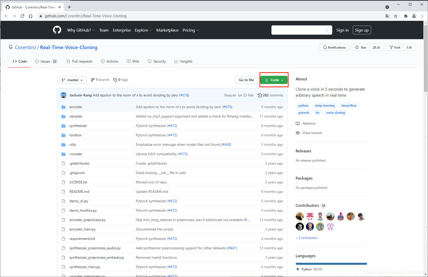428x277 pixels.
Task: Close the GitHub browser tab
Action: click(x=60, y=7)
